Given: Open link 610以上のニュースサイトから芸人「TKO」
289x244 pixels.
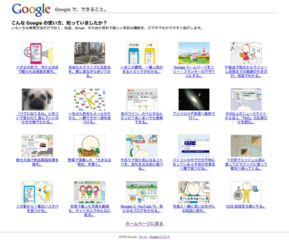Looking at the screenshot, I should (246, 118).
